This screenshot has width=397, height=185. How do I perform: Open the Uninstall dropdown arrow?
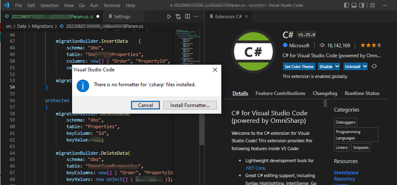tap(365, 66)
